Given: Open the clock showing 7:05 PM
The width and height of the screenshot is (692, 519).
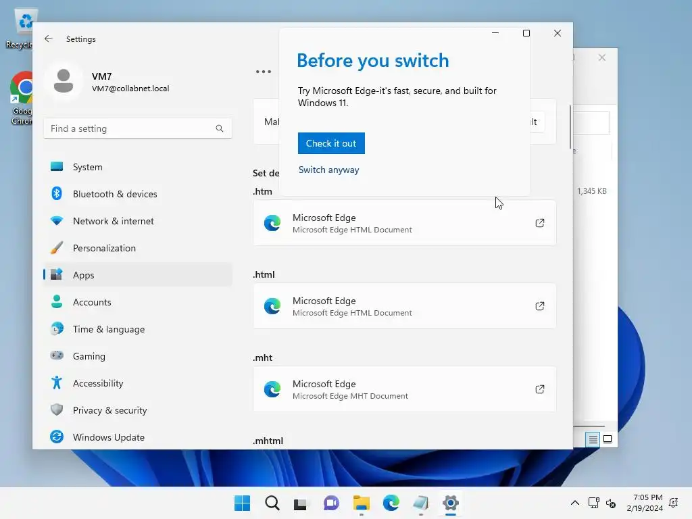Looking at the screenshot, I should 644,503.
